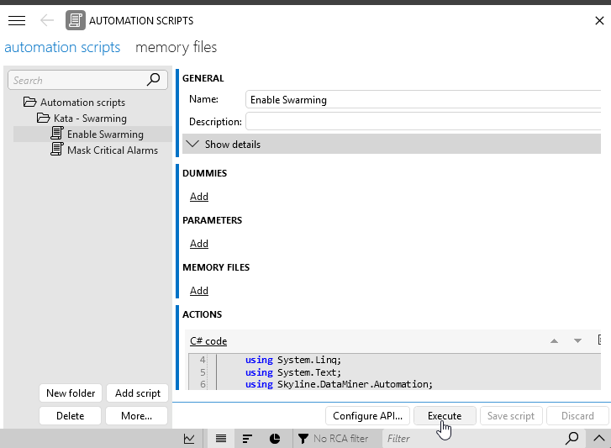This screenshot has width=611, height=448.
Task: Select the Automation scripts root folder
Action: (82, 103)
